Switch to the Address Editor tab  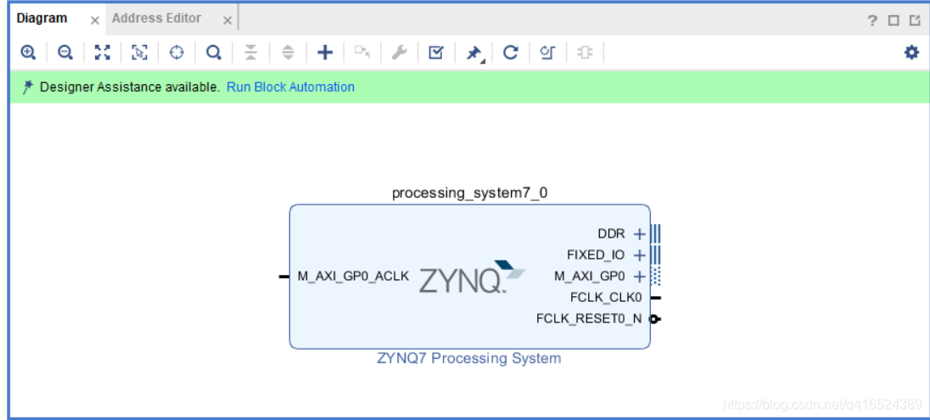157,19
